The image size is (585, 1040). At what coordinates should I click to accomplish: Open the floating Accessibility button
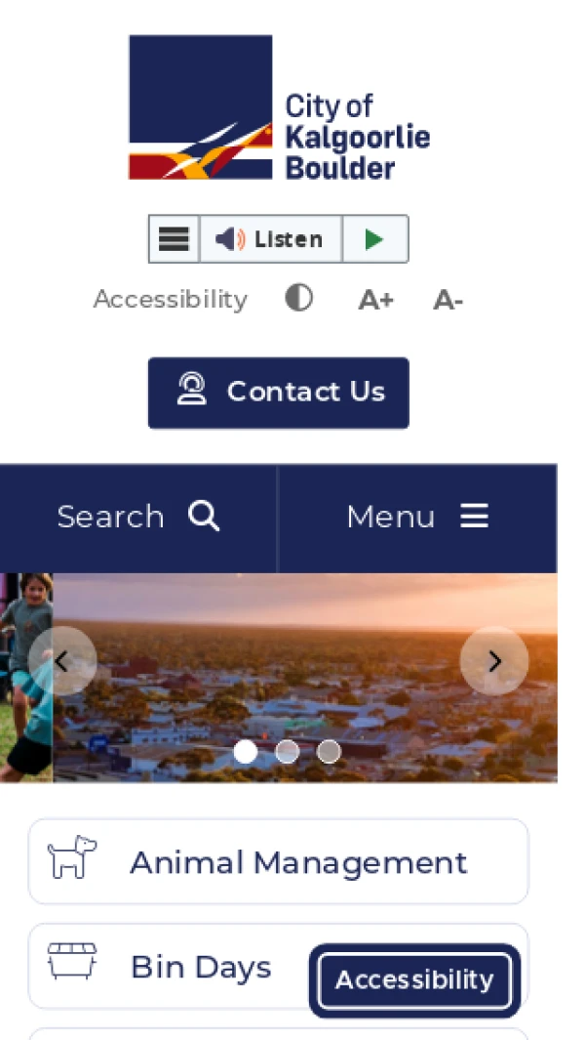(x=414, y=980)
